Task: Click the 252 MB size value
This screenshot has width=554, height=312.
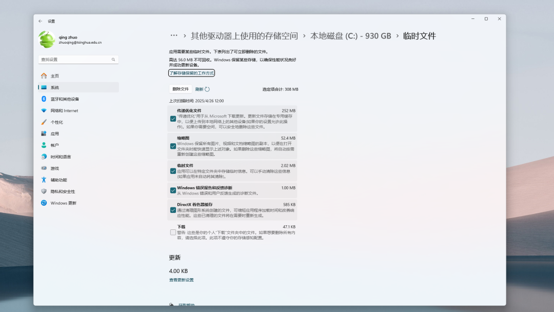Action: point(289,111)
